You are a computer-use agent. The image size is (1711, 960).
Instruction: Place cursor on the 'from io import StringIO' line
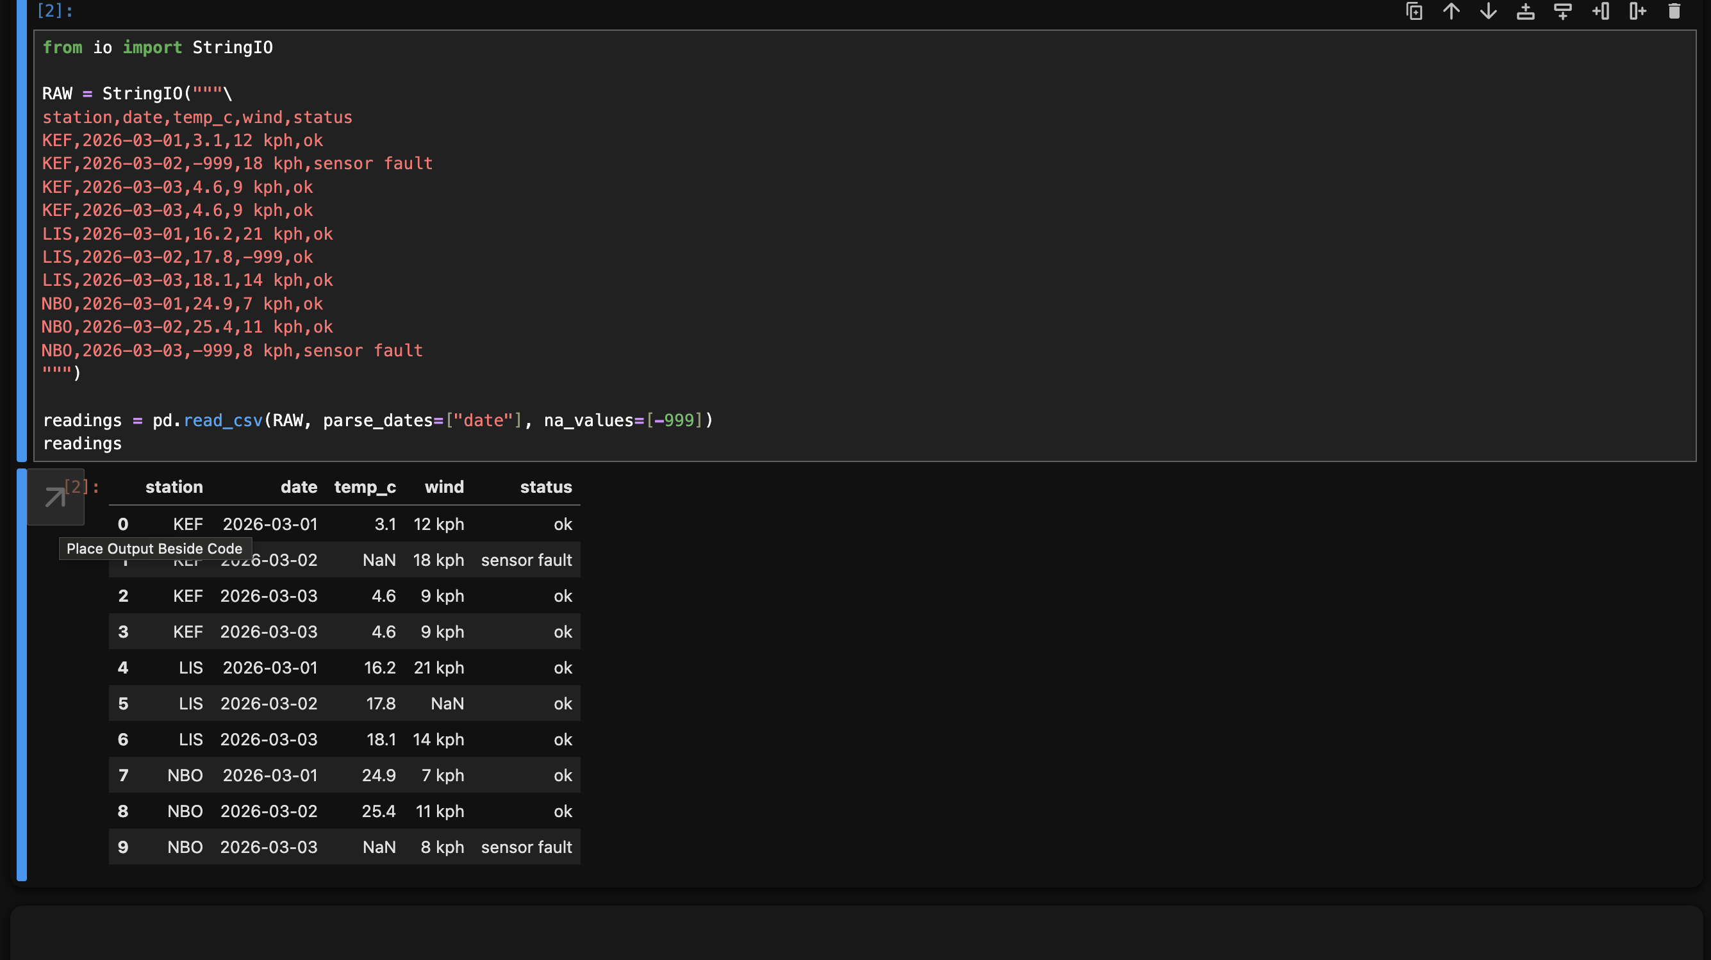pyautogui.click(x=158, y=48)
